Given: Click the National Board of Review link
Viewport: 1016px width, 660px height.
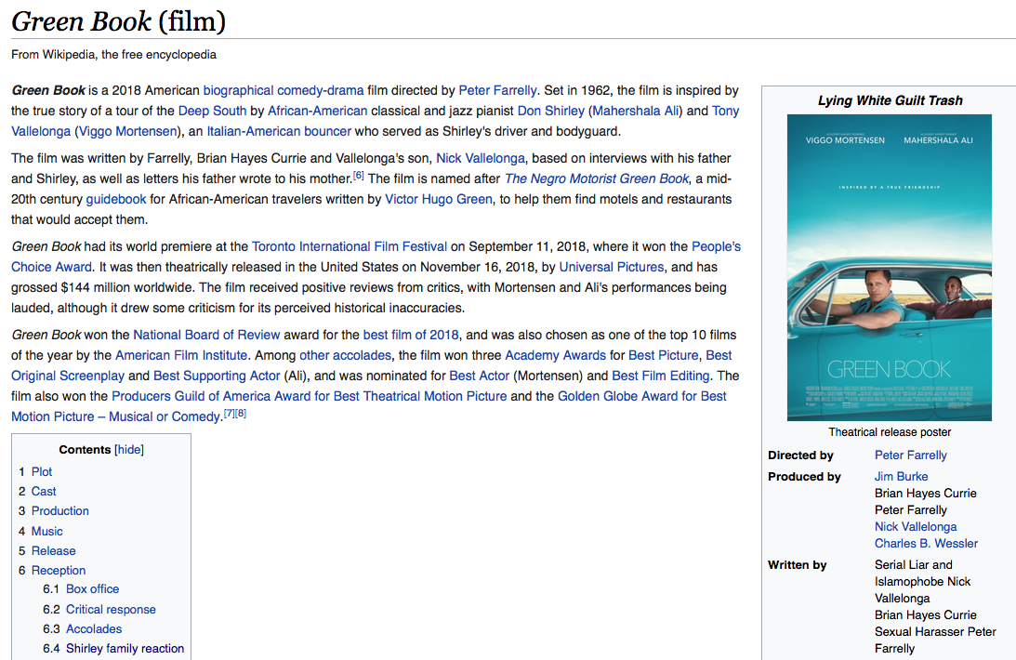Looking at the screenshot, I should 206,335.
